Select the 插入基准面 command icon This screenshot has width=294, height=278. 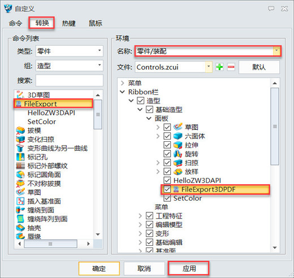tap(20, 201)
